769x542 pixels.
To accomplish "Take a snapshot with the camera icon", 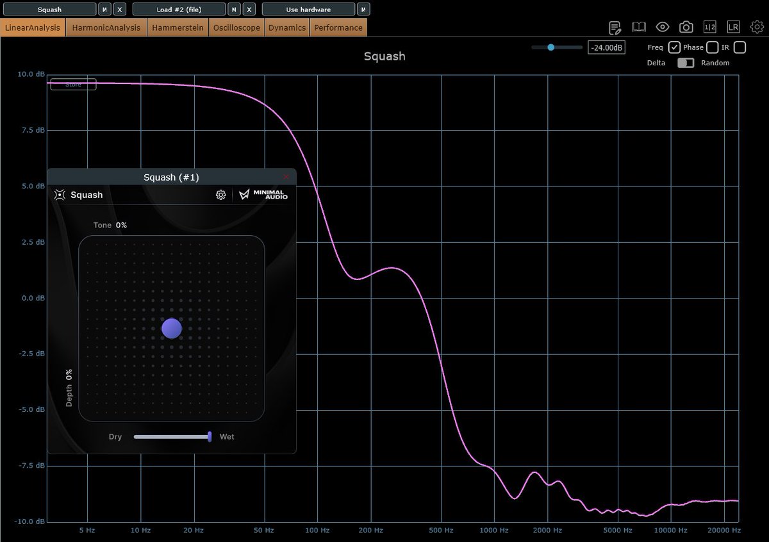I will click(x=686, y=27).
